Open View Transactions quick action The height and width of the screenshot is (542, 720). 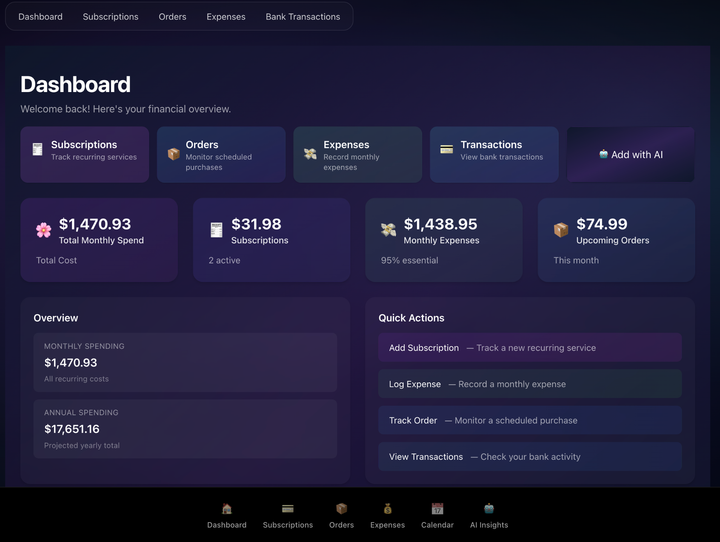coord(529,457)
